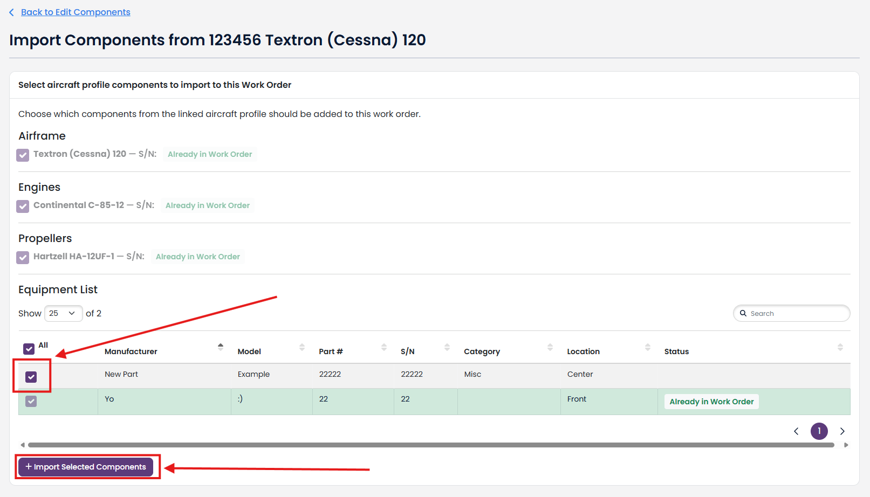Click the back chevron icon at top
870x497 pixels.
(x=11, y=12)
